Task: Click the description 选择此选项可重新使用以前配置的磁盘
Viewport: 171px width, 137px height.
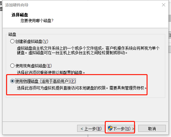Action: pos(51,72)
